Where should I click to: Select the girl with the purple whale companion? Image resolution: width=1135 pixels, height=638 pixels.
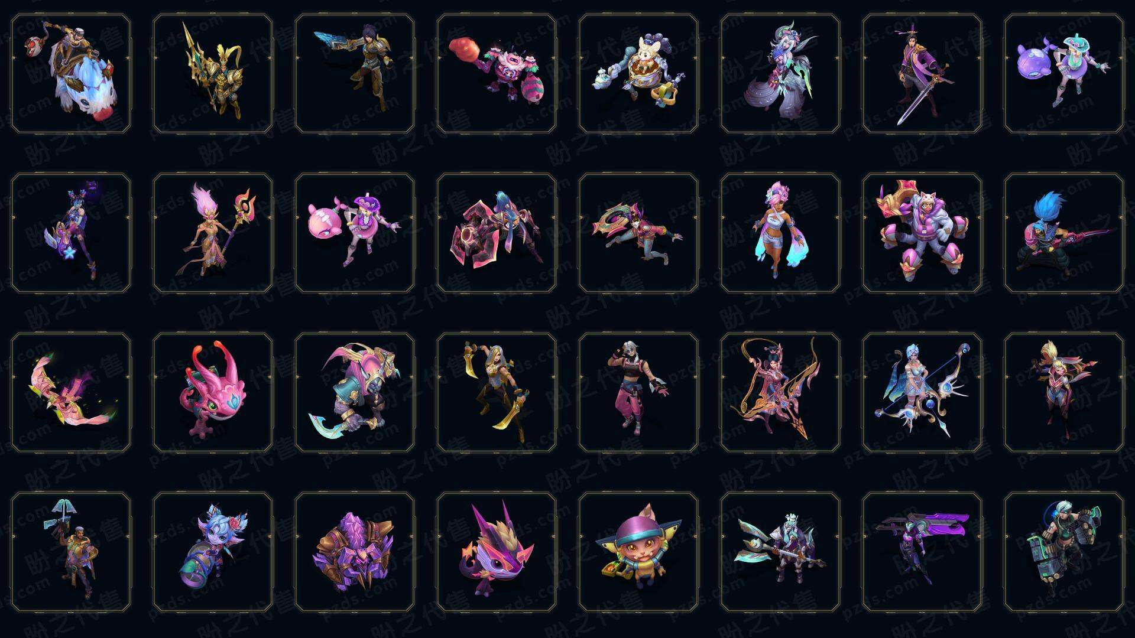coord(1064,73)
